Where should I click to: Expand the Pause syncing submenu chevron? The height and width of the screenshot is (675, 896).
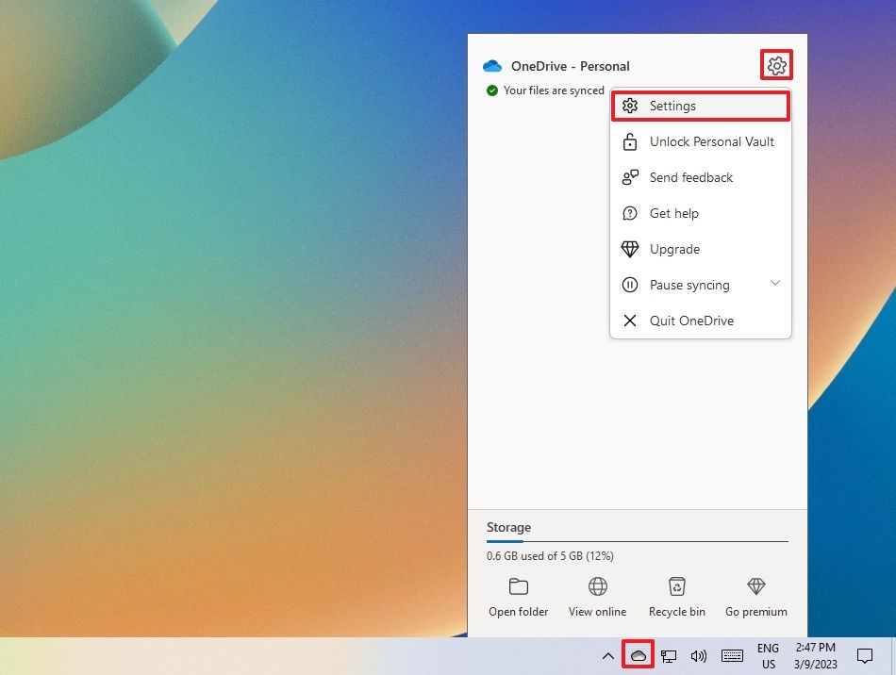click(775, 284)
